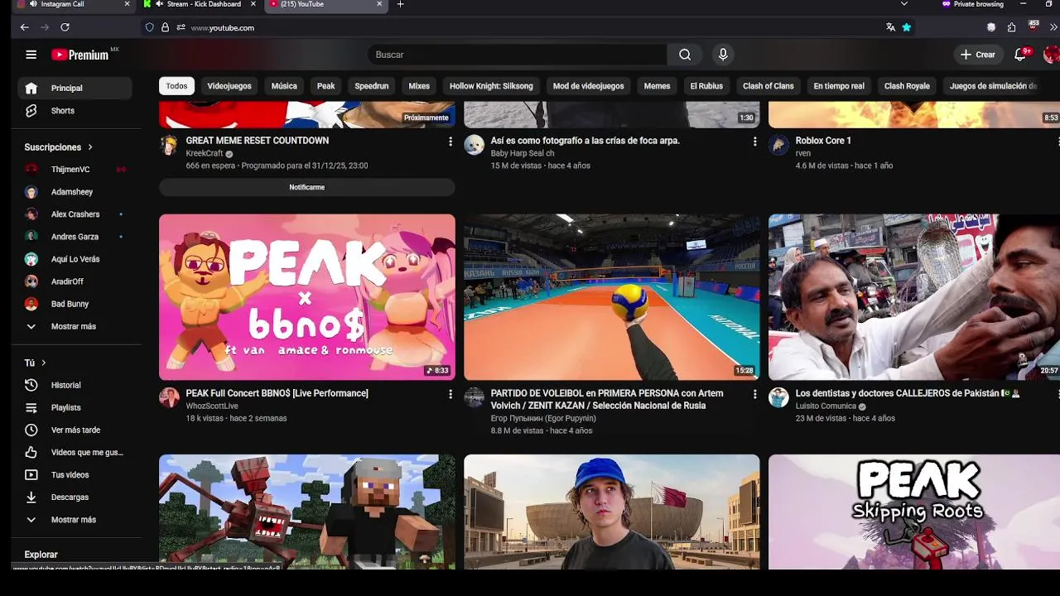Open a new browser tab
This screenshot has width=1060, height=596.
400,4
